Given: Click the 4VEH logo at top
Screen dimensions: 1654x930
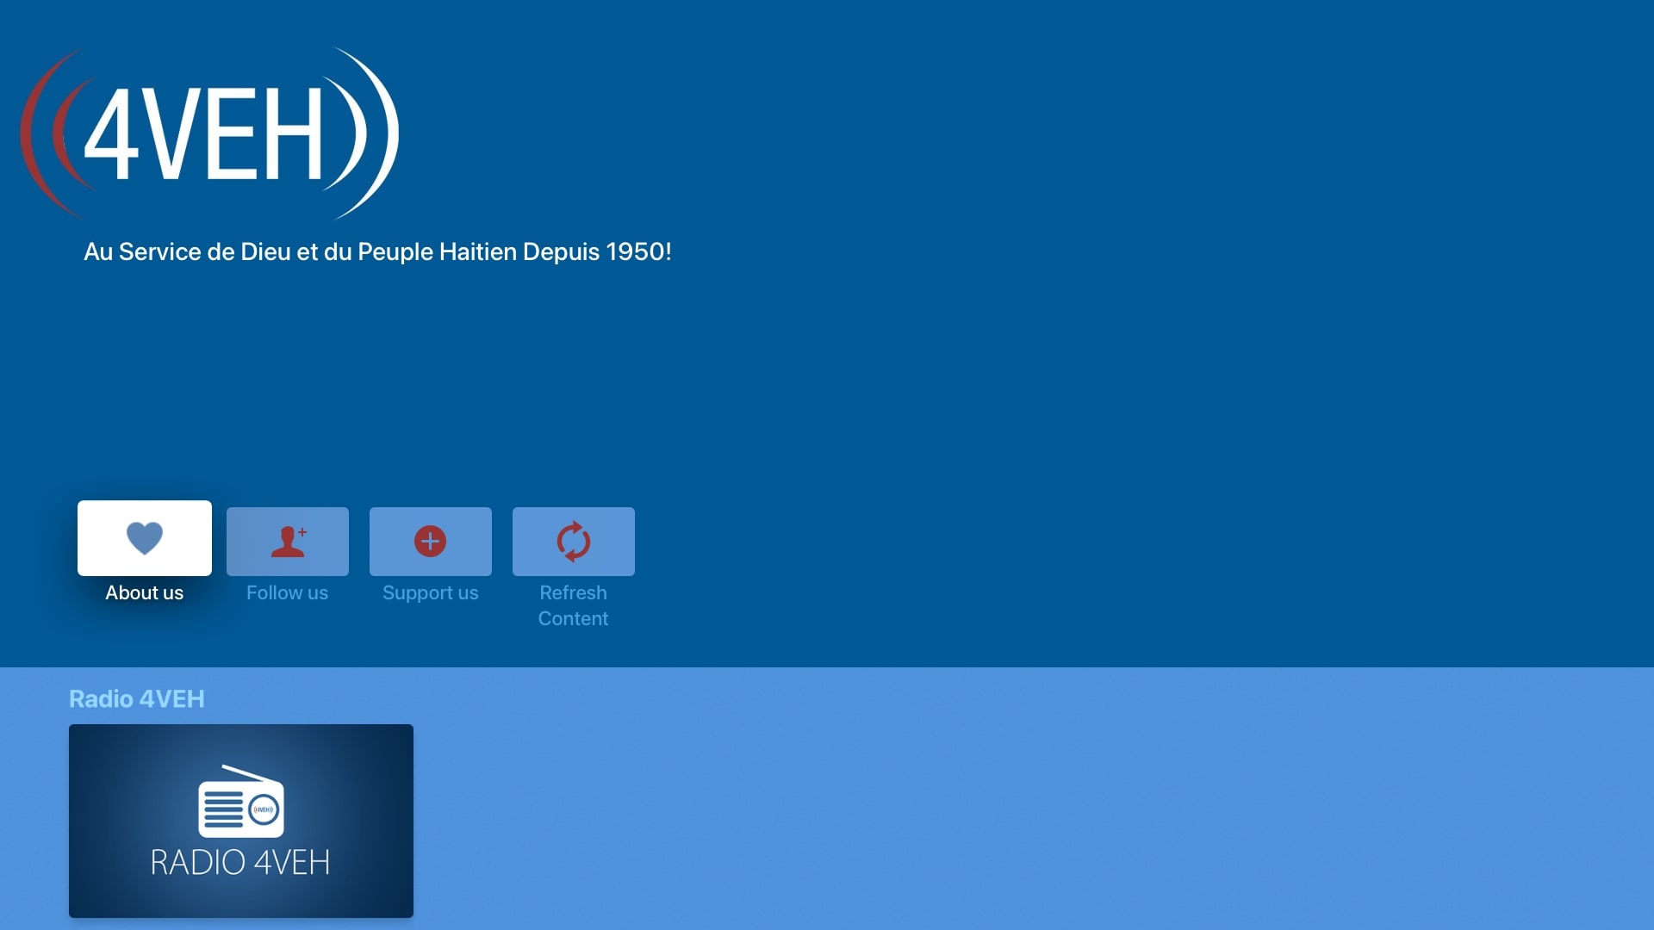Looking at the screenshot, I should tap(210, 133).
